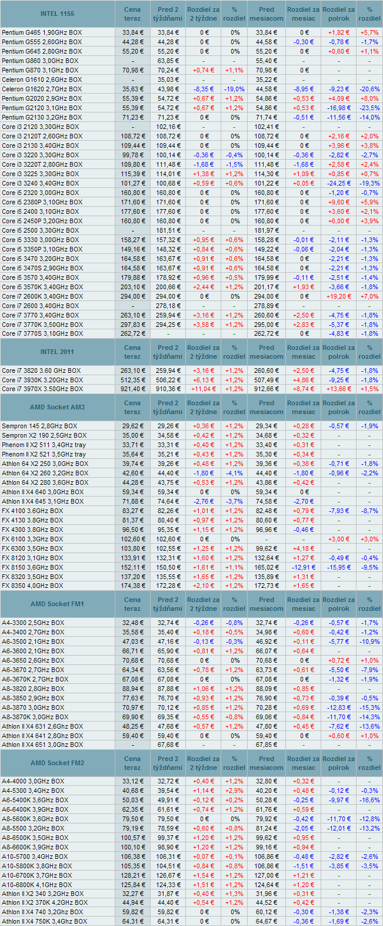Screen dimensions: 383x926
Task: Select A8-3870K 3,0GHz BOX product name
Action: pyautogui.click(x=35, y=717)
